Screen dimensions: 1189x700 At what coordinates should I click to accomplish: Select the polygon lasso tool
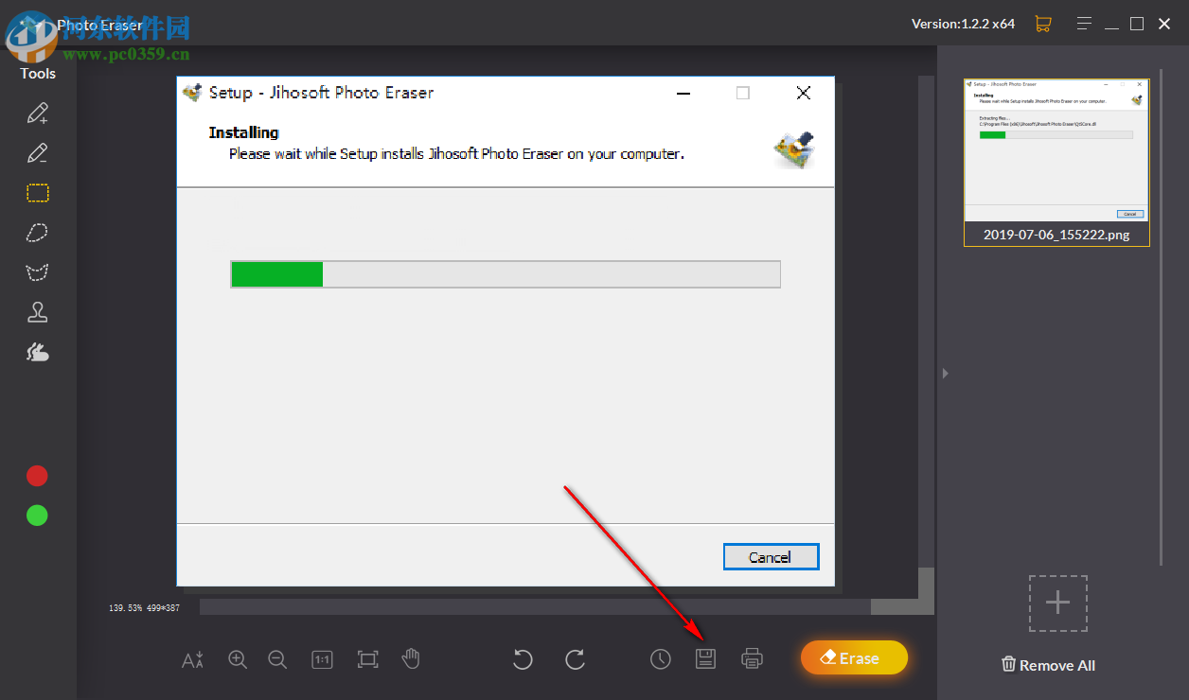click(x=37, y=271)
